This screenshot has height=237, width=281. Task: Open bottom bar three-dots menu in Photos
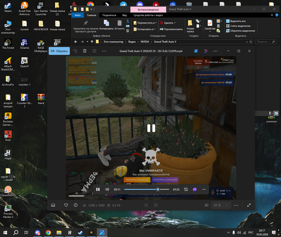[236, 205]
